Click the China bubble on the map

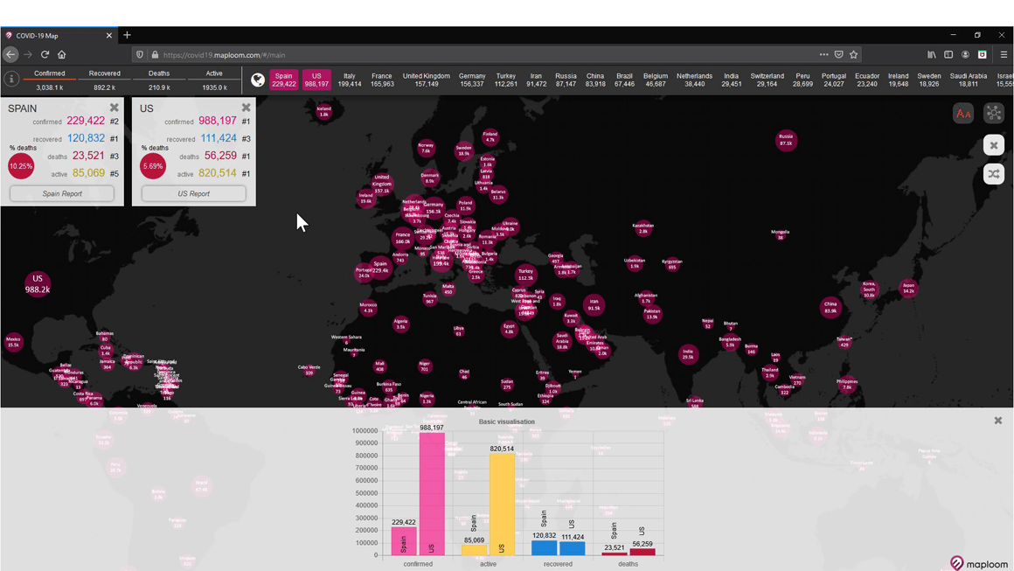830,307
